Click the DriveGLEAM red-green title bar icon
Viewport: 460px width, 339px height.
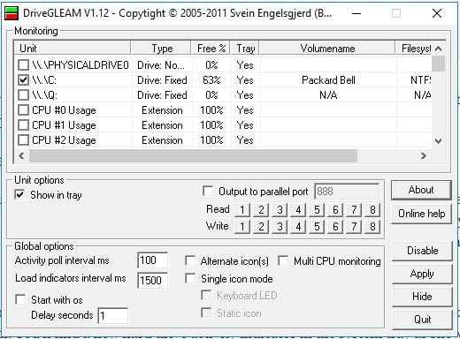pos(11,13)
